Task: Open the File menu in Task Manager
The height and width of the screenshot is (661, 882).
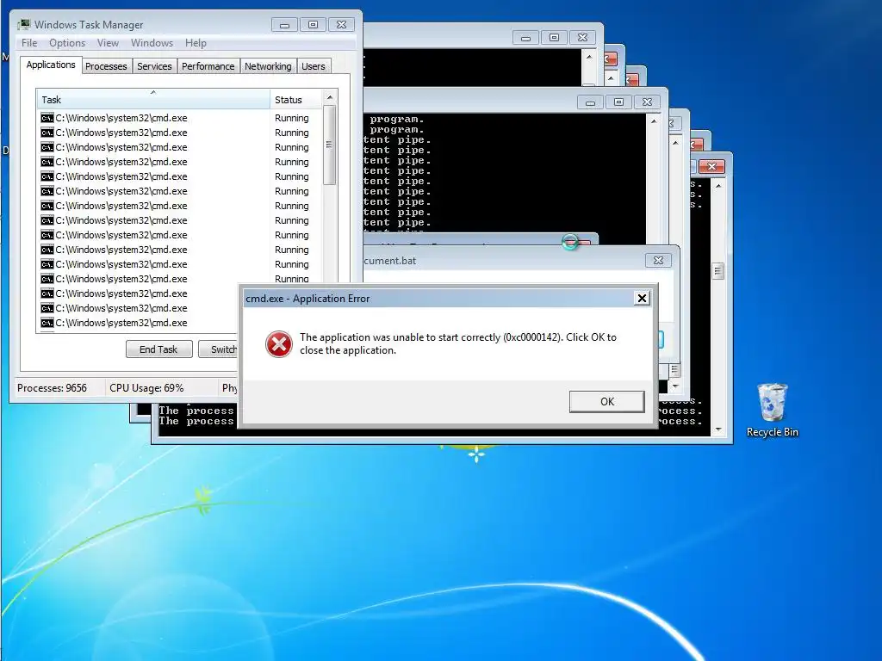Action: coord(29,43)
